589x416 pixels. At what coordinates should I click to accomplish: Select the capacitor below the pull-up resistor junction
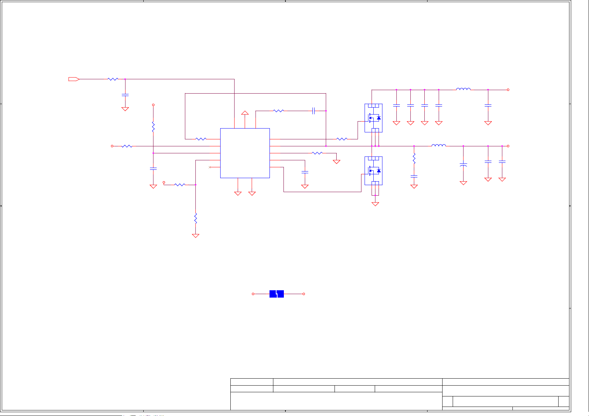click(153, 169)
